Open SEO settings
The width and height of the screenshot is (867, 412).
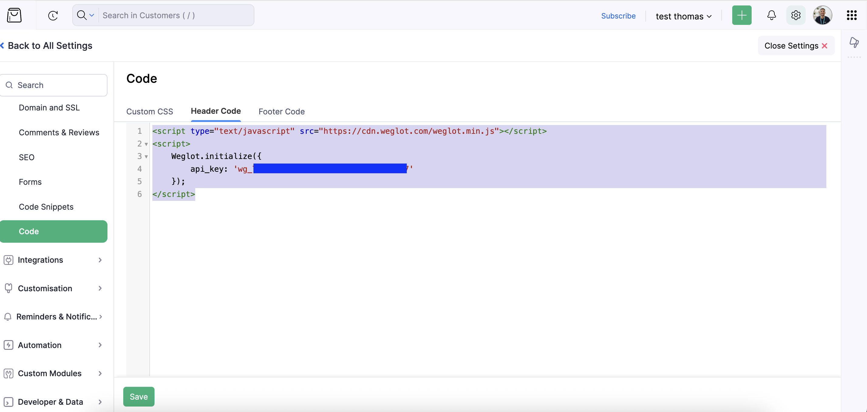click(x=27, y=157)
